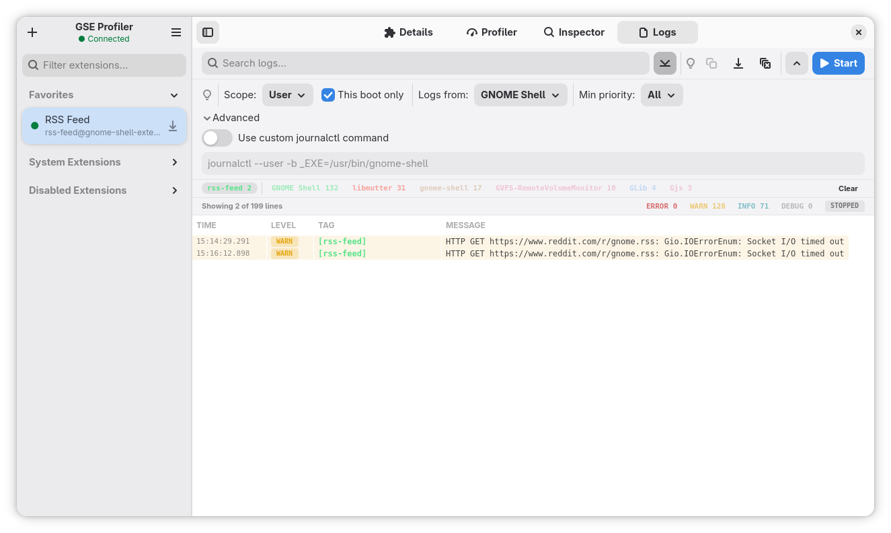Enable custom journalctl command switch
This screenshot has width=891, height=533.
(217, 138)
